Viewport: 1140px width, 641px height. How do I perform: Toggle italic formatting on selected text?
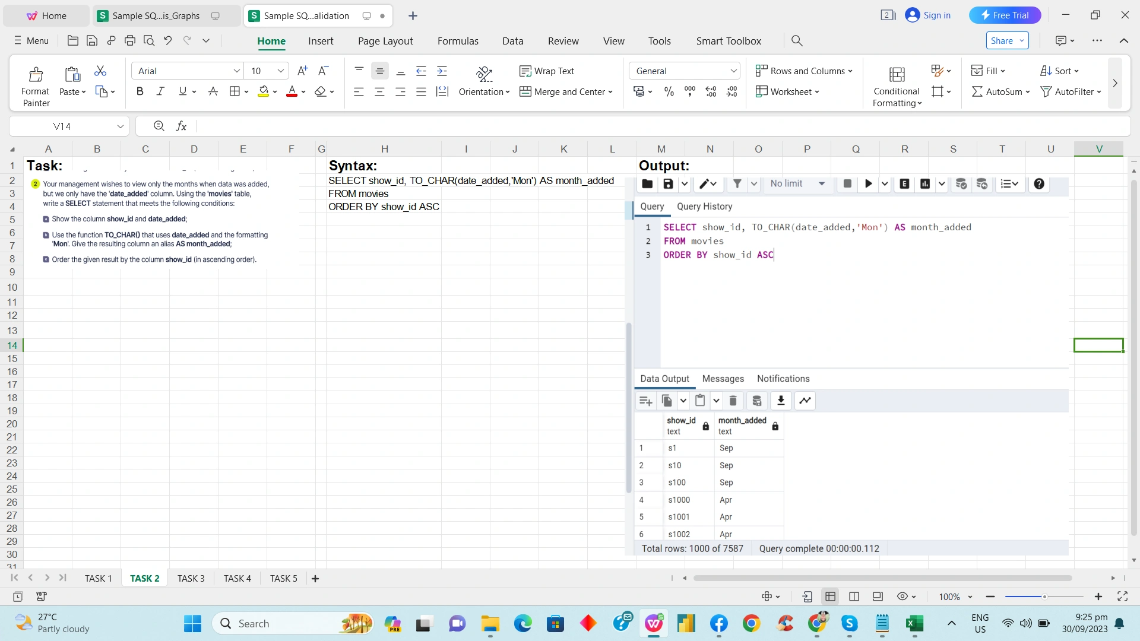pos(160,91)
